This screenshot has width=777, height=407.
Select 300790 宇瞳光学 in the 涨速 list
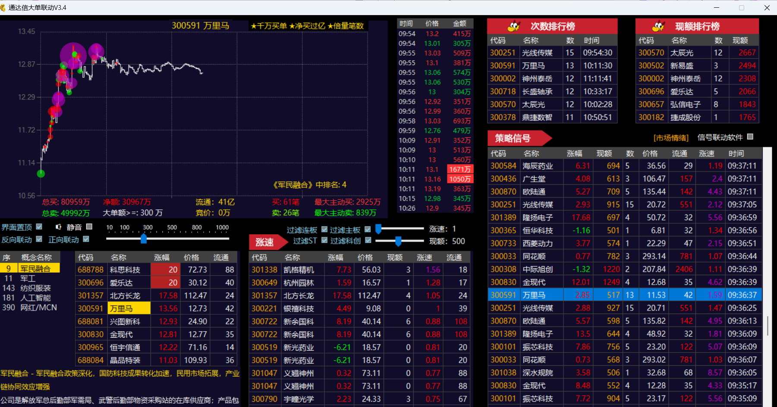coord(360,399)
